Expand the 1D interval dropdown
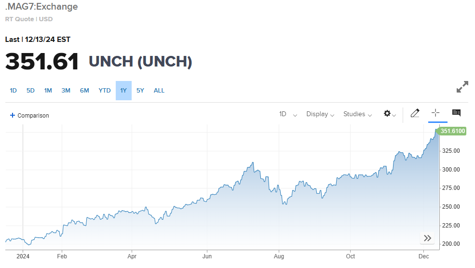Viewport: 475px width, 268px height. click(288, 114)
